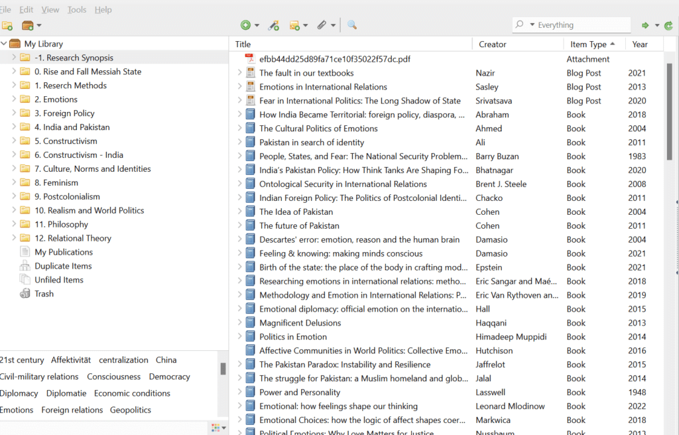This screenshot has height=435, width=679.
Task: Click the Add Attachment paperclip icon
Action: coord(322,25)
